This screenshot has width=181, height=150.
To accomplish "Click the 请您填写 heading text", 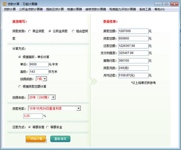I will 20,22.
